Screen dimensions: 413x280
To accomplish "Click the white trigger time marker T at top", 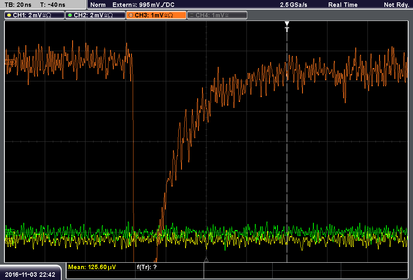I will 287,27.
